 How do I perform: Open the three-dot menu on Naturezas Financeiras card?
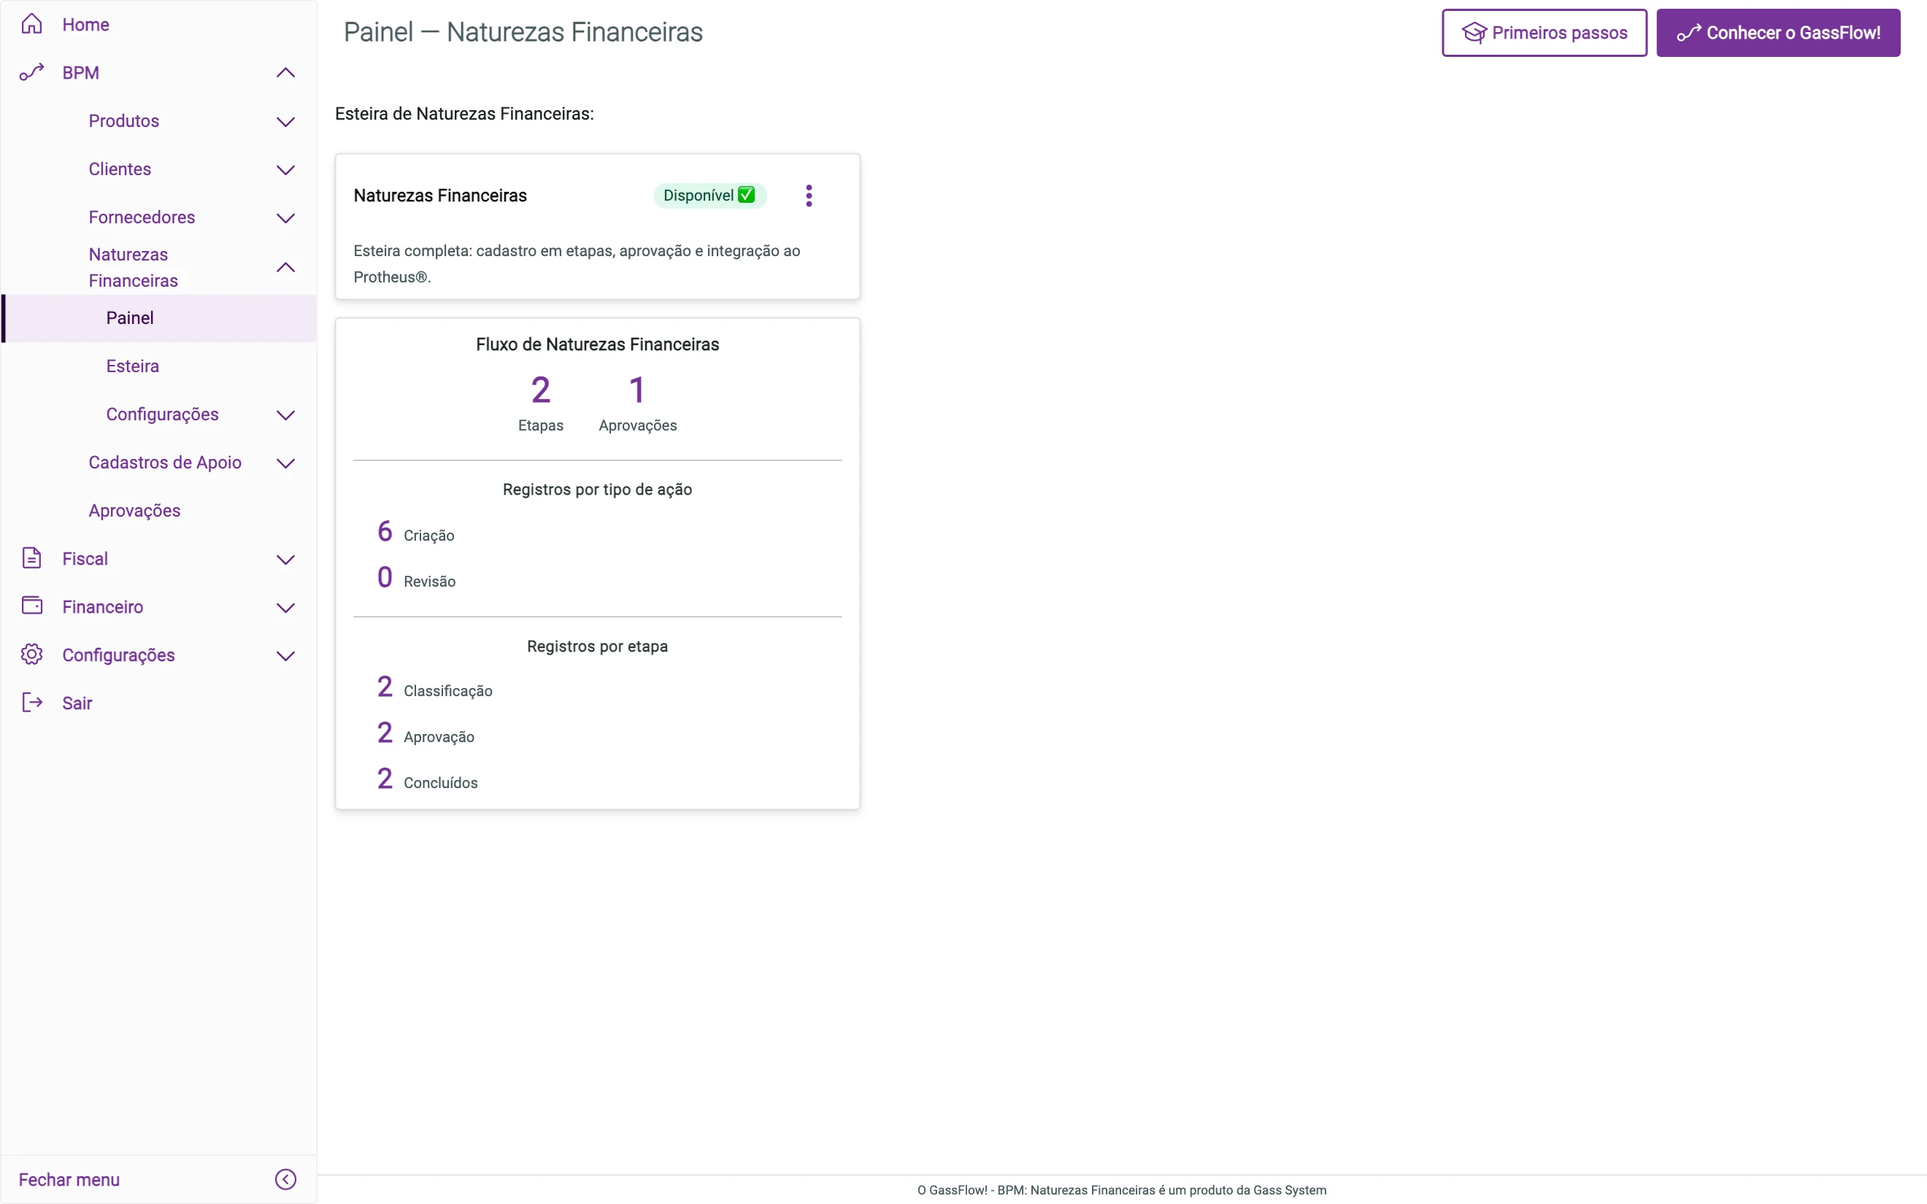tap(809, 196)
